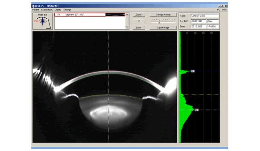Screen dimensions: 260x151
Task: Open the Examination menu
Action: click(47, 10)
